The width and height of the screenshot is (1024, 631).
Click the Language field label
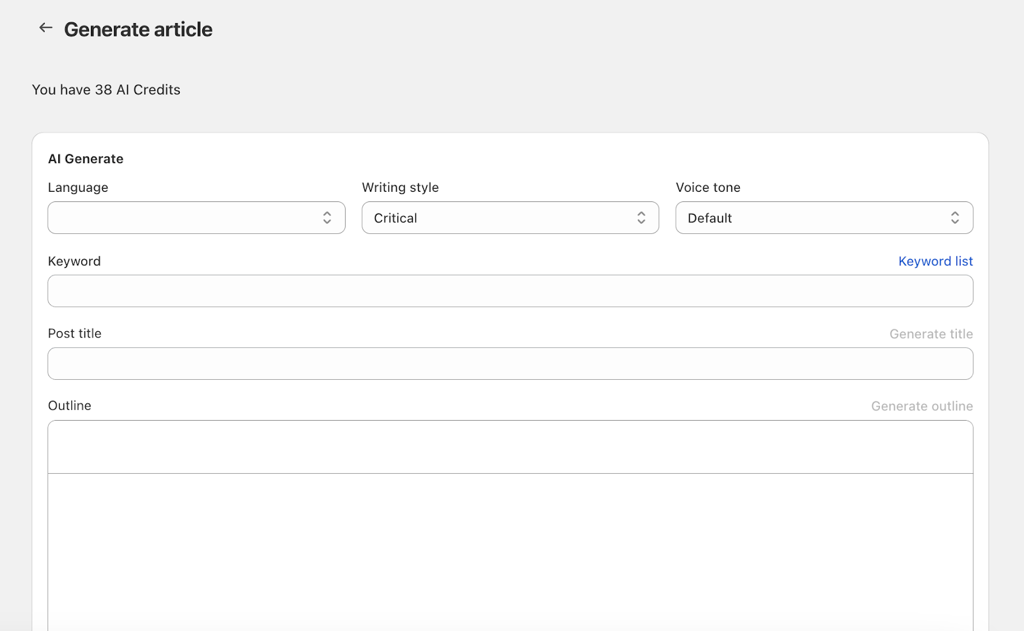(78, 187)
